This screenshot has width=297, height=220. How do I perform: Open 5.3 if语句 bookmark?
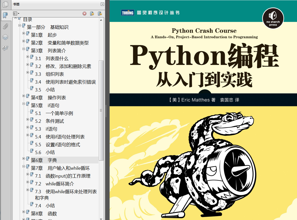pos(46,129)
